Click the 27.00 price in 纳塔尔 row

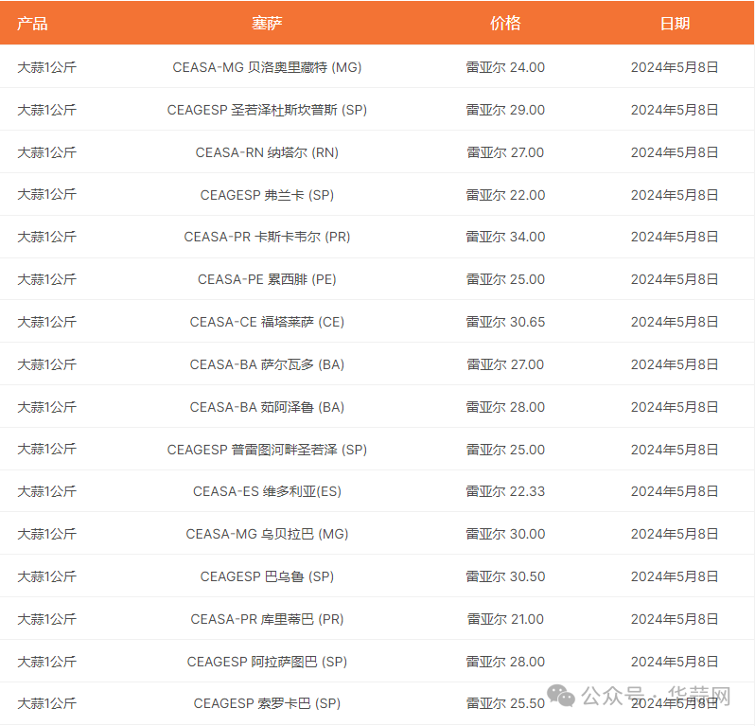point(505,152)
